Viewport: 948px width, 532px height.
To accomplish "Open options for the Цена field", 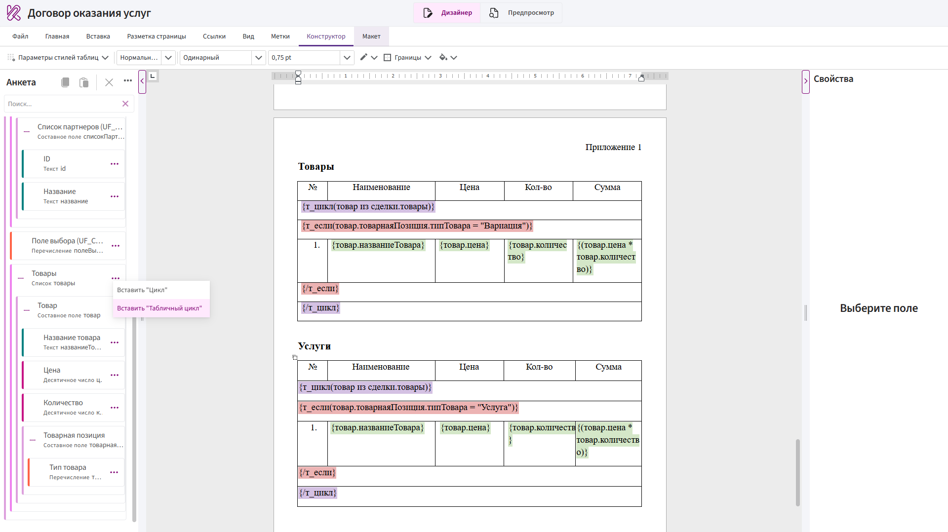I will pos(115,375).
